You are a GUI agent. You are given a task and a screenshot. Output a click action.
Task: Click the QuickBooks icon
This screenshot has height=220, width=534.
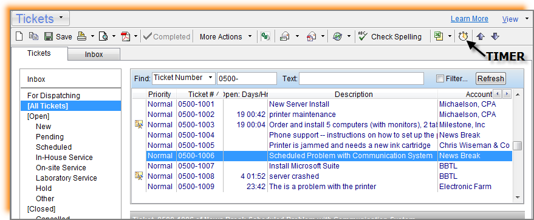click(265, 36)
